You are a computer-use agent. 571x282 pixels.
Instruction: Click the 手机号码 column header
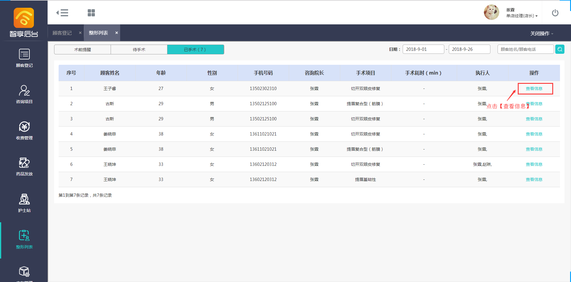(x=263, y=73)
